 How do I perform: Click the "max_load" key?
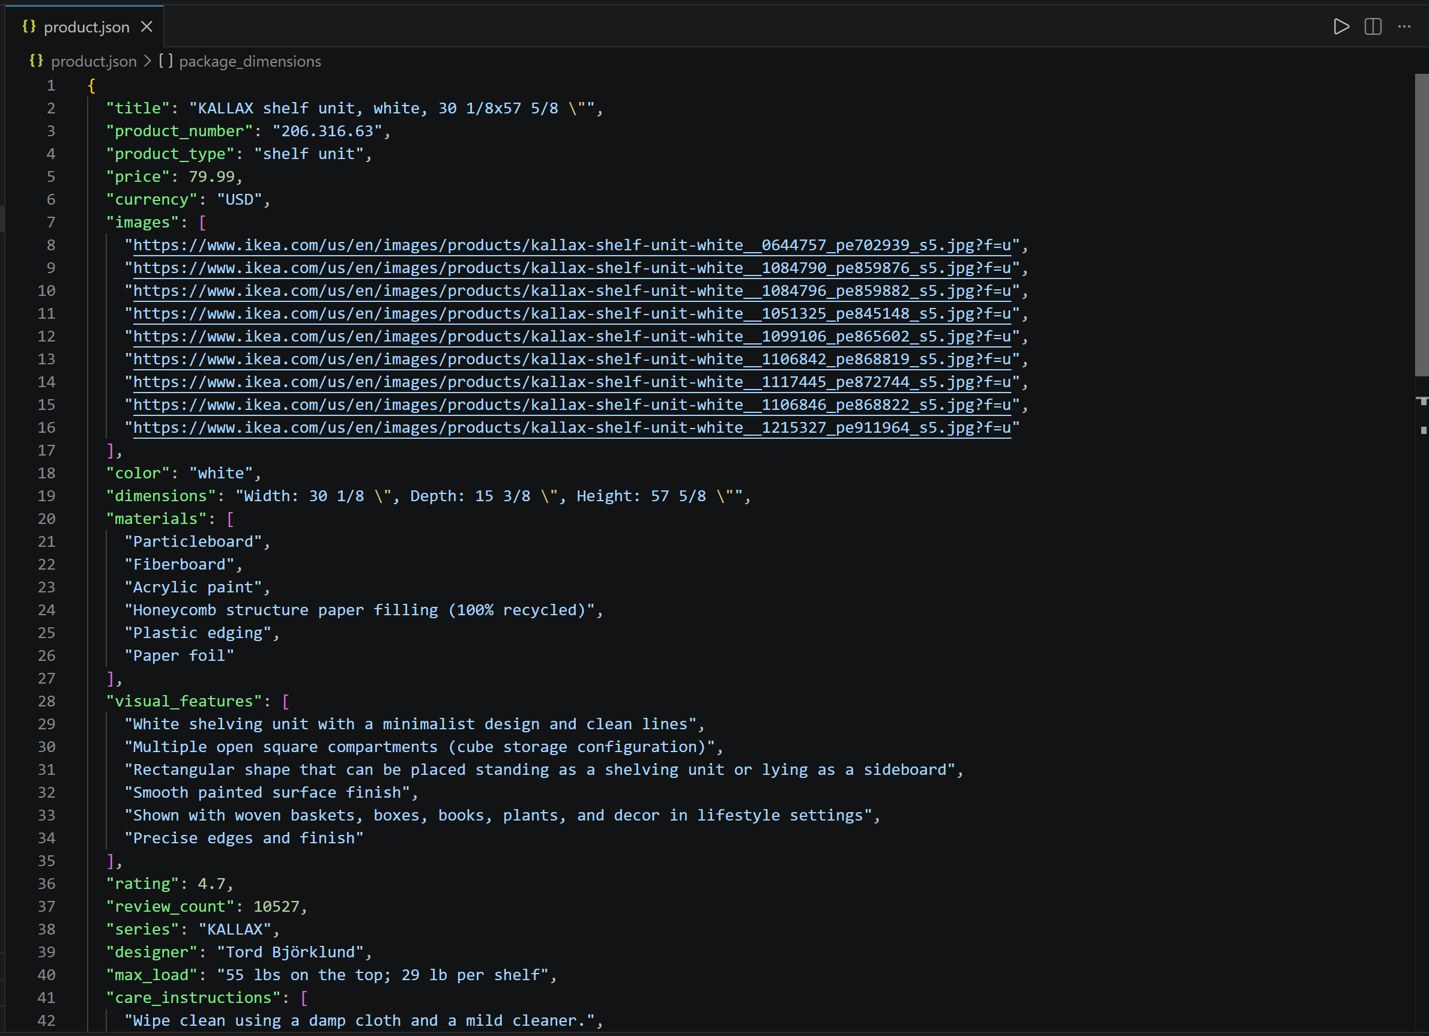(152, 975)
